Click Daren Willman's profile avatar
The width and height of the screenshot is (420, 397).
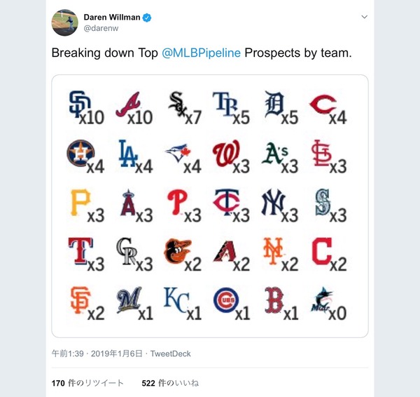64,22
